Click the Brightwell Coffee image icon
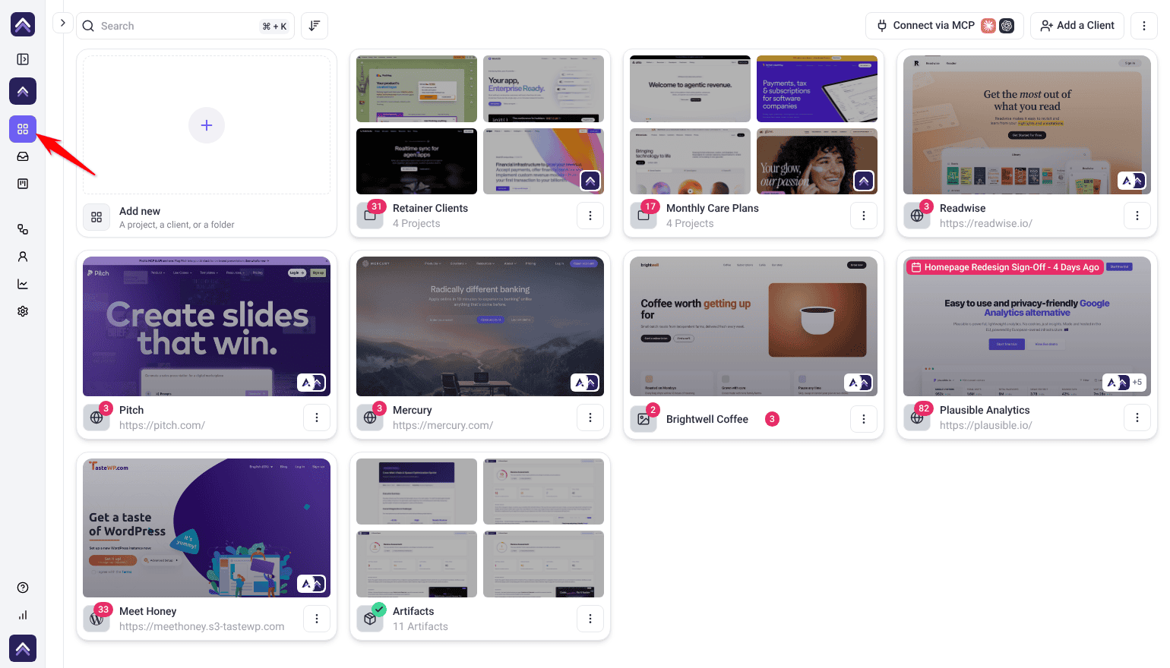 pyautogui.click(x=643, y=419)
